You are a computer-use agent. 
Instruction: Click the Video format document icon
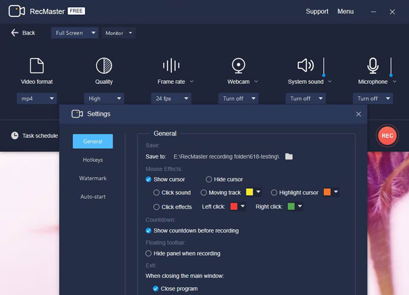point(37,65)
